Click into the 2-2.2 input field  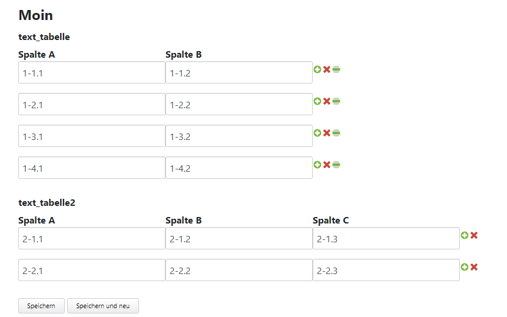[239, 271]
